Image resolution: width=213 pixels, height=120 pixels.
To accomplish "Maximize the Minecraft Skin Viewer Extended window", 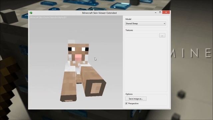I will 160,12.
